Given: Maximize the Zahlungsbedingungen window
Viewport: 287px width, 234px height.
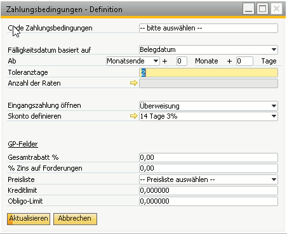Looking at the screenshot, I should [x=262, y=9].
